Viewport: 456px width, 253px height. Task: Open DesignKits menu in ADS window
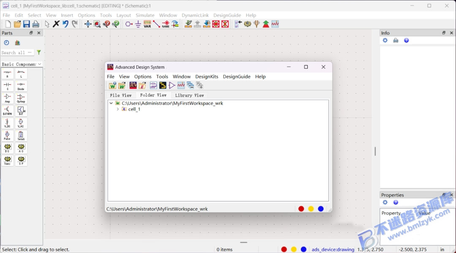pos(206,77)
